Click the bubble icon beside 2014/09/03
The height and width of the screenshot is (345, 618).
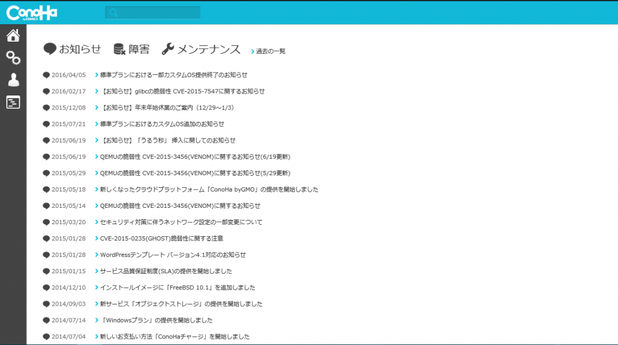pos(46,305)
